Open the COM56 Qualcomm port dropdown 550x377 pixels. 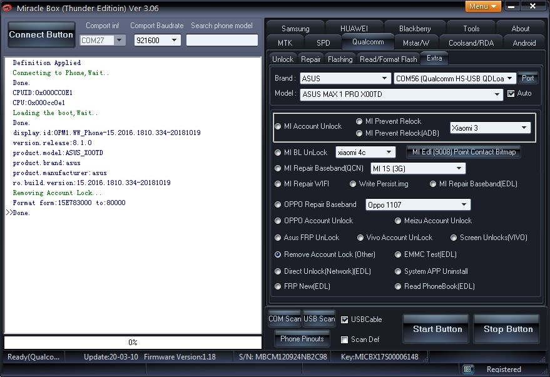(x=455, y=79)
